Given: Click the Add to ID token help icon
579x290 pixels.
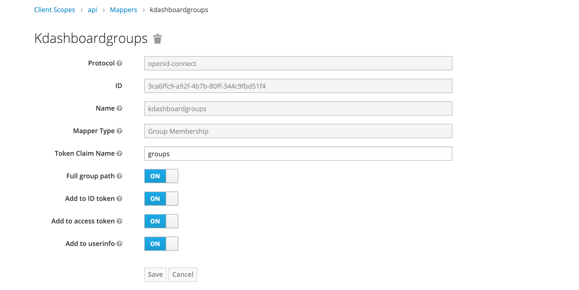Looking at the screenshot, I should click(x=119, y=199).
